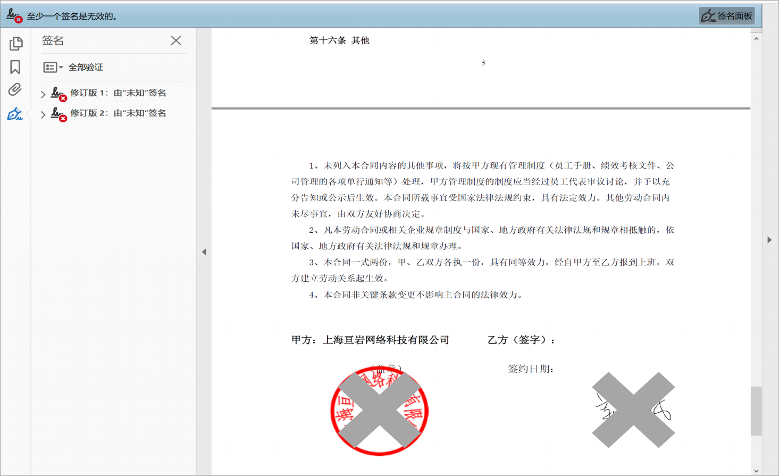Image resolution: width=779 pixels, height=476 pixels.
Task: Collapse the left navigation pane arrow
Action: 204,252
